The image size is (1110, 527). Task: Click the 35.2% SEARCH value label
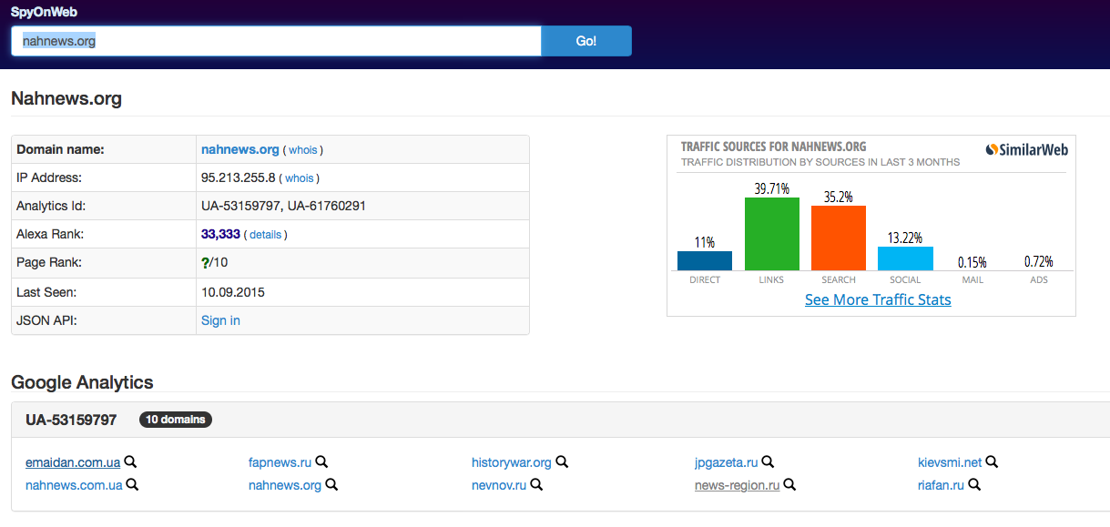838,197
